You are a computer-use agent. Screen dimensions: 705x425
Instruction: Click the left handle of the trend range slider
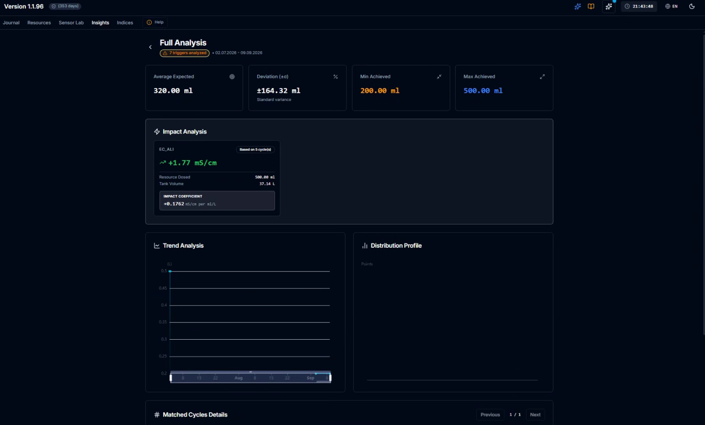[171, 377]
